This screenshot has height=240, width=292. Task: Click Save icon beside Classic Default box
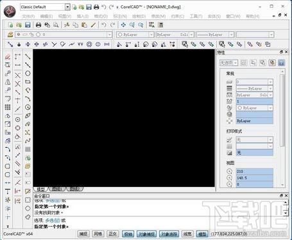pos(89,7)
